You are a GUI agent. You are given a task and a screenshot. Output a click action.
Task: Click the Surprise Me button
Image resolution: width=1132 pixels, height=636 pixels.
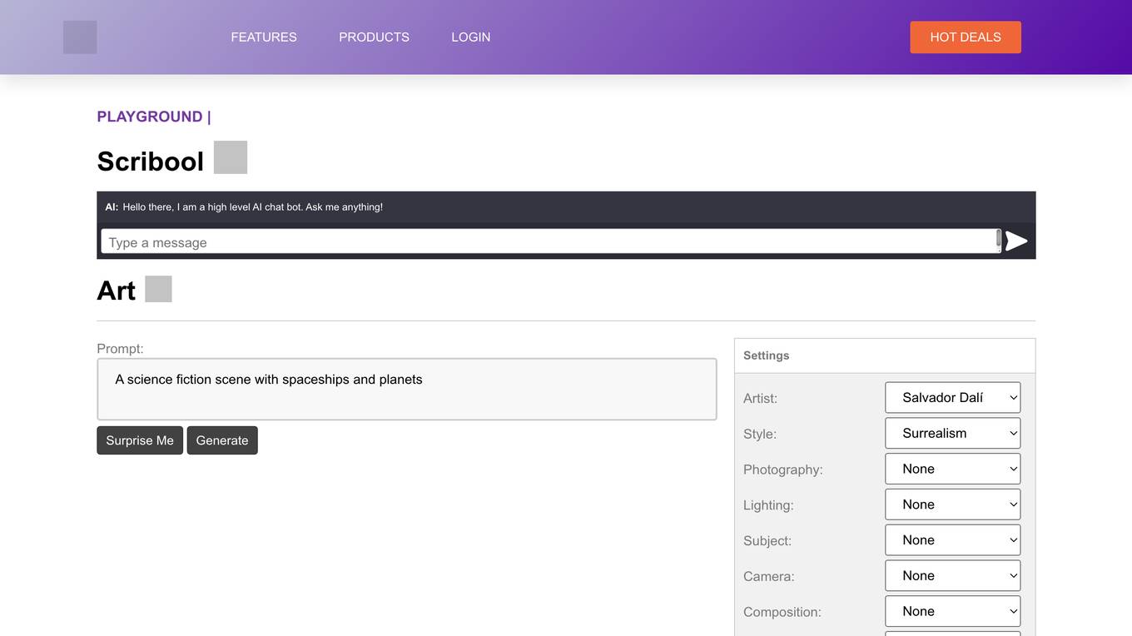[x=140, y=440]
